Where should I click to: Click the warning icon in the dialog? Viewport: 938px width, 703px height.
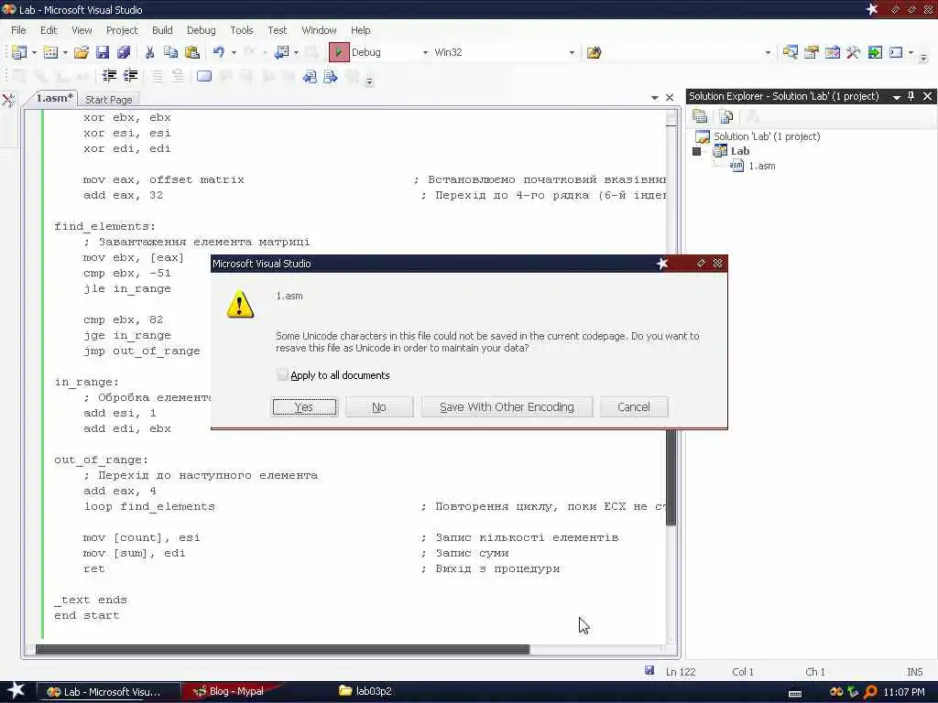(240, 304)
